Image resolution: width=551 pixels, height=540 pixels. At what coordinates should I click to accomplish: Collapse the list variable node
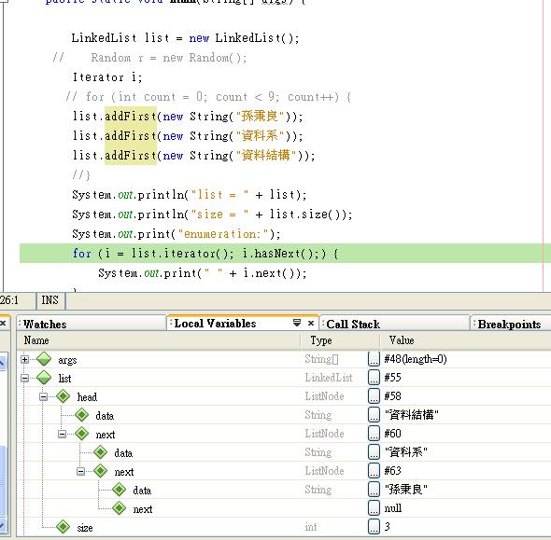click(x=24, y=378)
